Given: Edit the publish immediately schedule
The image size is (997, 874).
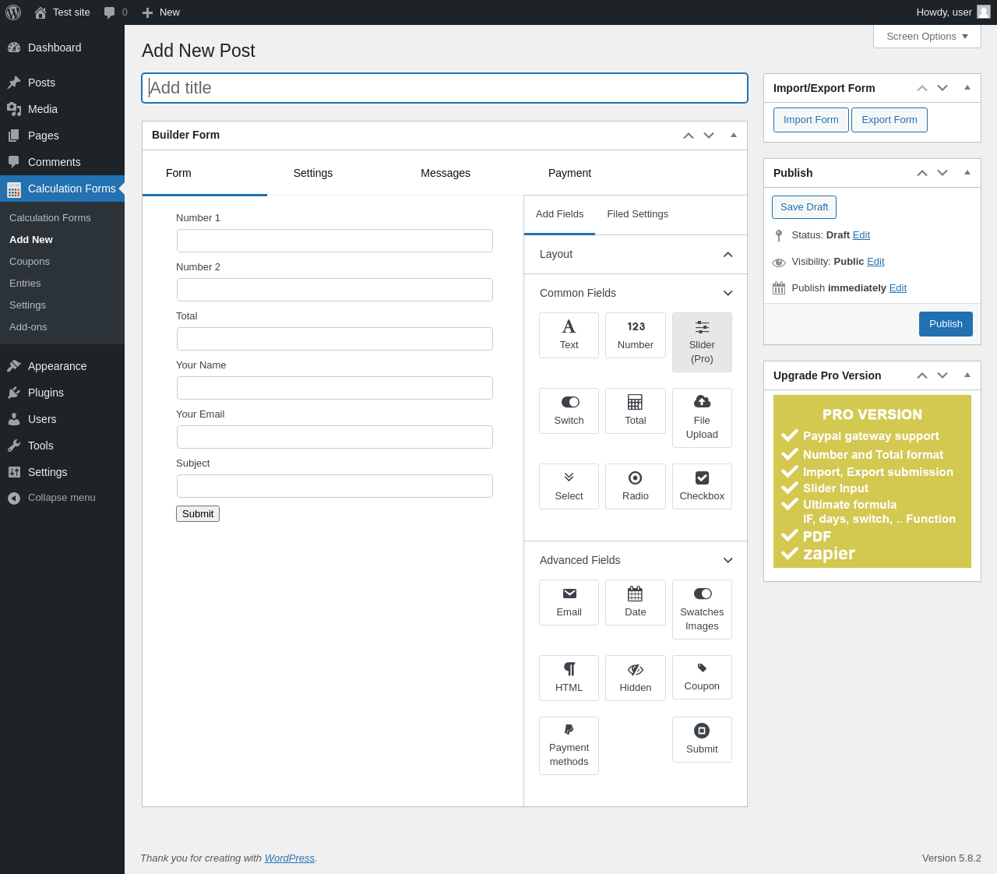Looking at the screenshot, I should click(x=898, y=288).
